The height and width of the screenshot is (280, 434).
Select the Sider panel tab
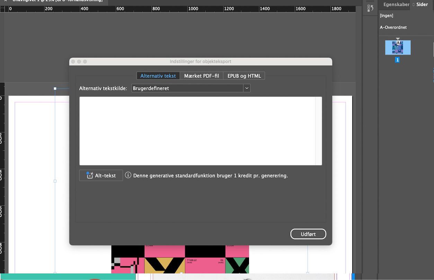pos(422,4)
